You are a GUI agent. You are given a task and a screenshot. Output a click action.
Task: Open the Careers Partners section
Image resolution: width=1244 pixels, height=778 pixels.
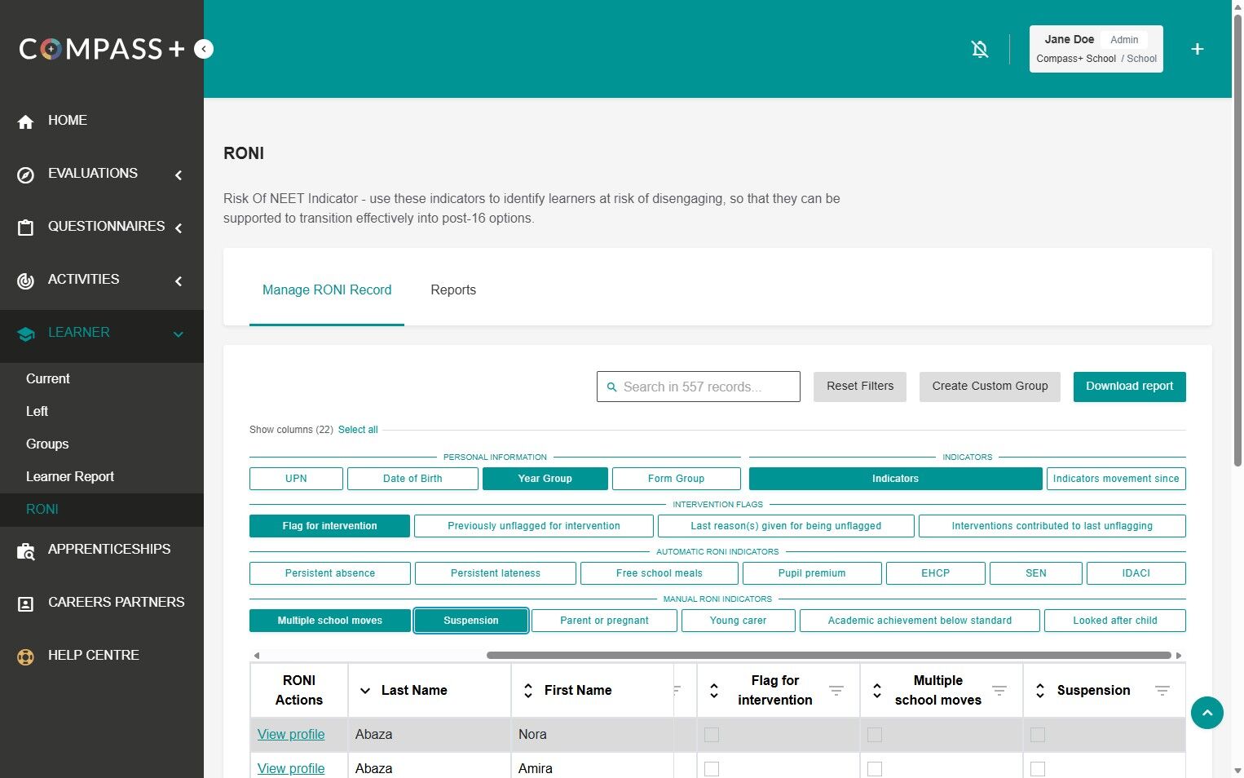[x=25, y=603]
